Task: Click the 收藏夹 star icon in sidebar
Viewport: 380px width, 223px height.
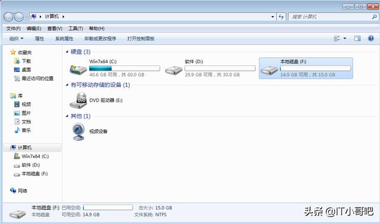Action: (x=13, y=52)
